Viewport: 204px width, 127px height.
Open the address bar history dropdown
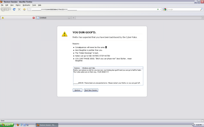[x=161, y=9]
